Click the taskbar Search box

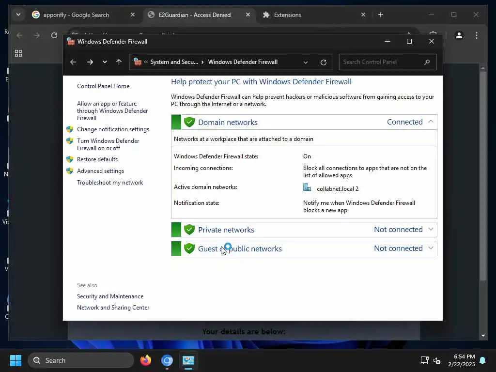(x=81, y=360)
